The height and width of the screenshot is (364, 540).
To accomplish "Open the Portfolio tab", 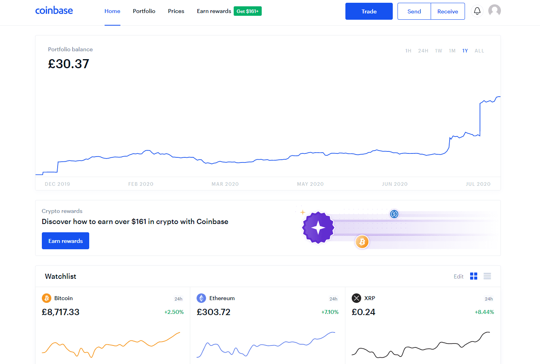I will (x=144, y=11).
